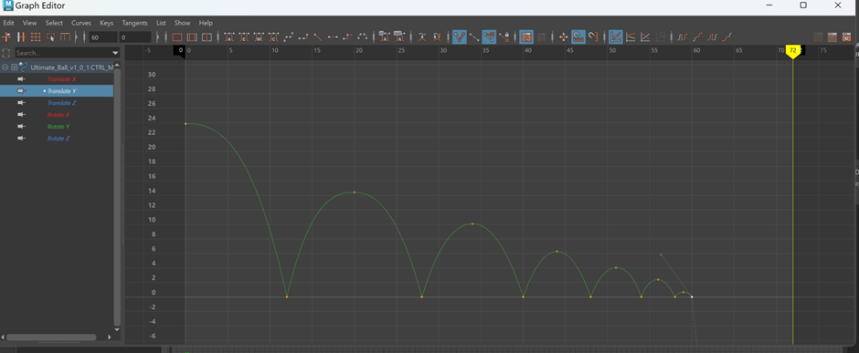
Task: Open the outliner search filter dropdown arrow
Action: click(115, 53)
